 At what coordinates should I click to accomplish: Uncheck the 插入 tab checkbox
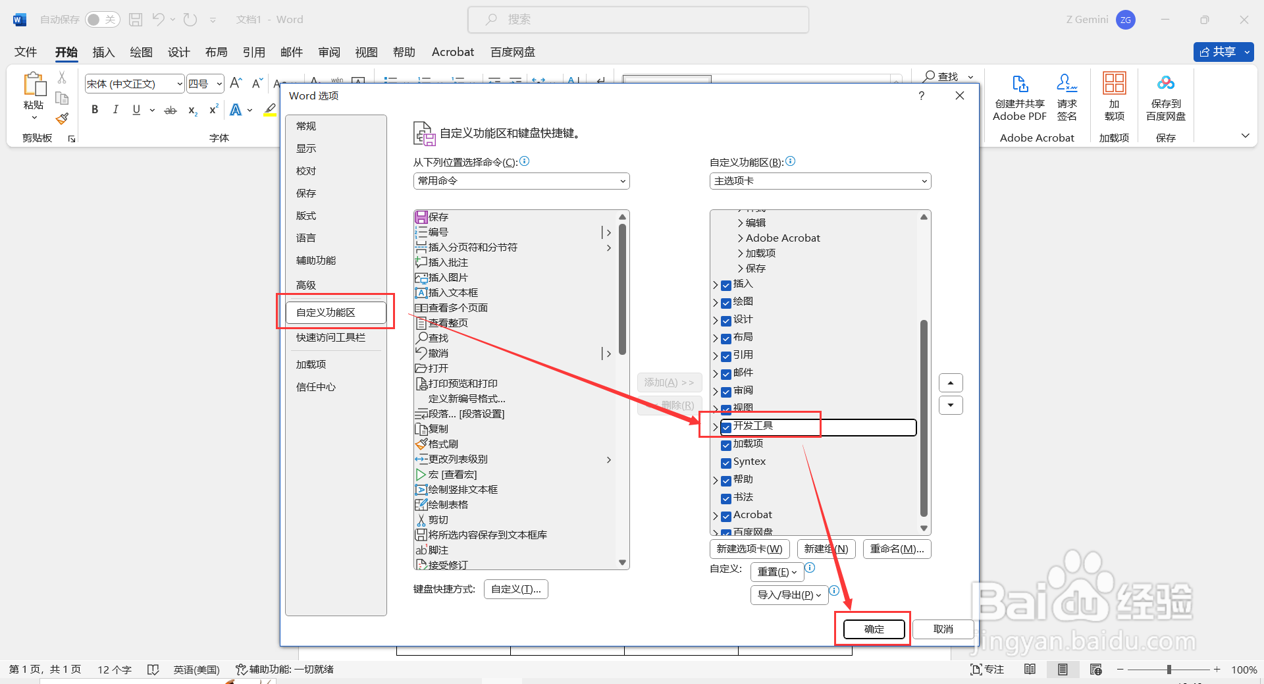pos(726,285)
